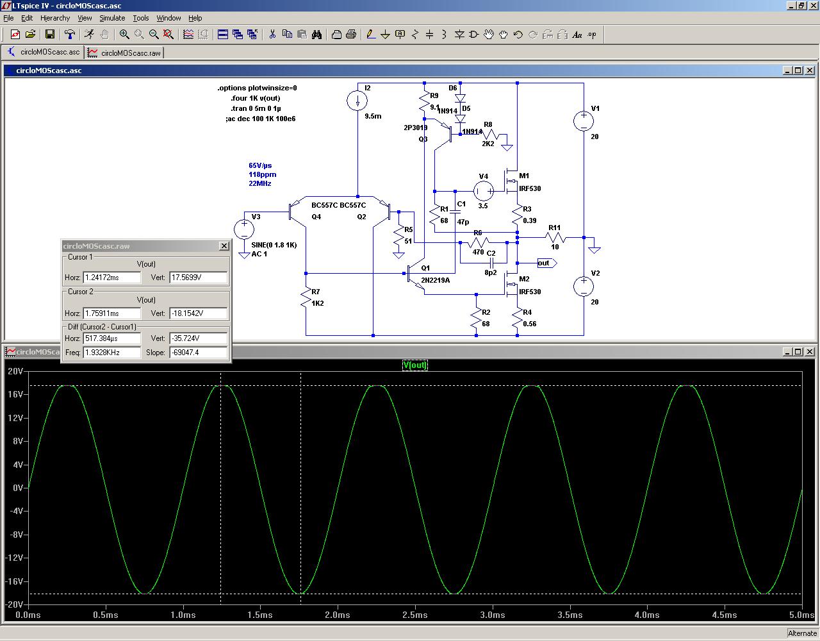Close the circloMOScasc.raw cursor dialog
Screen dimensions: 820x641
tap(224, 246)
